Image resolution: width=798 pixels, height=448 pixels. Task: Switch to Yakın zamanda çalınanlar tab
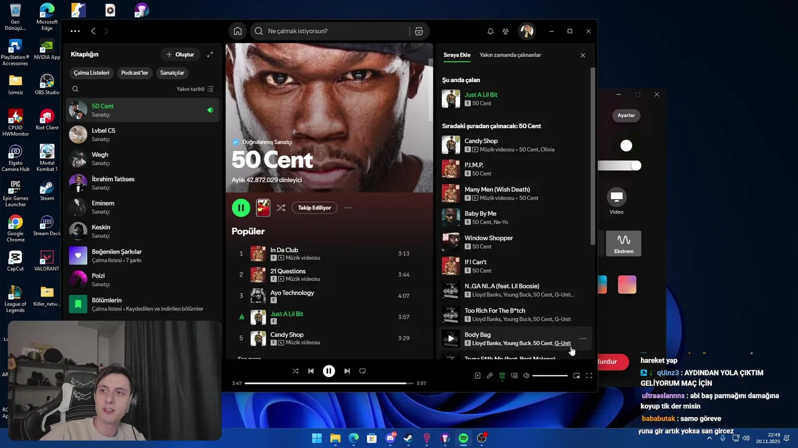click(510, 55)
